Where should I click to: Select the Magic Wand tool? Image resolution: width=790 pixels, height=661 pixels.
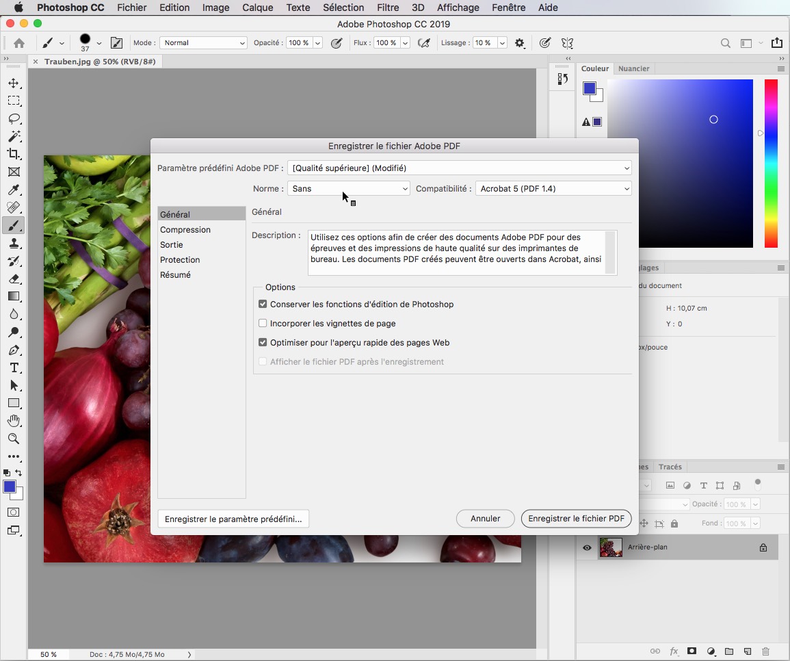14,137
